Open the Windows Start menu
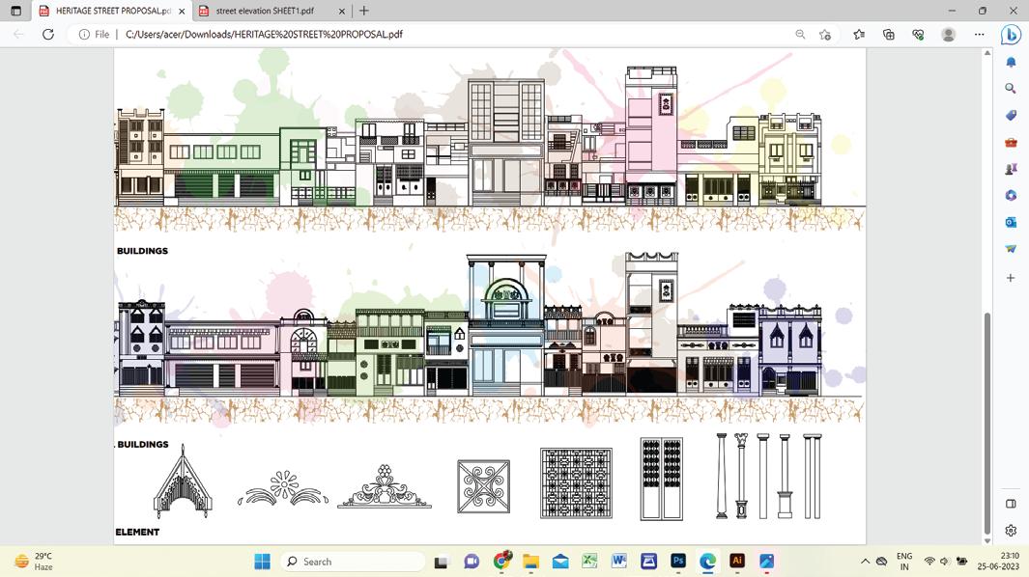This screenshot has width=1029, height=577. click(x=262, y=562)
